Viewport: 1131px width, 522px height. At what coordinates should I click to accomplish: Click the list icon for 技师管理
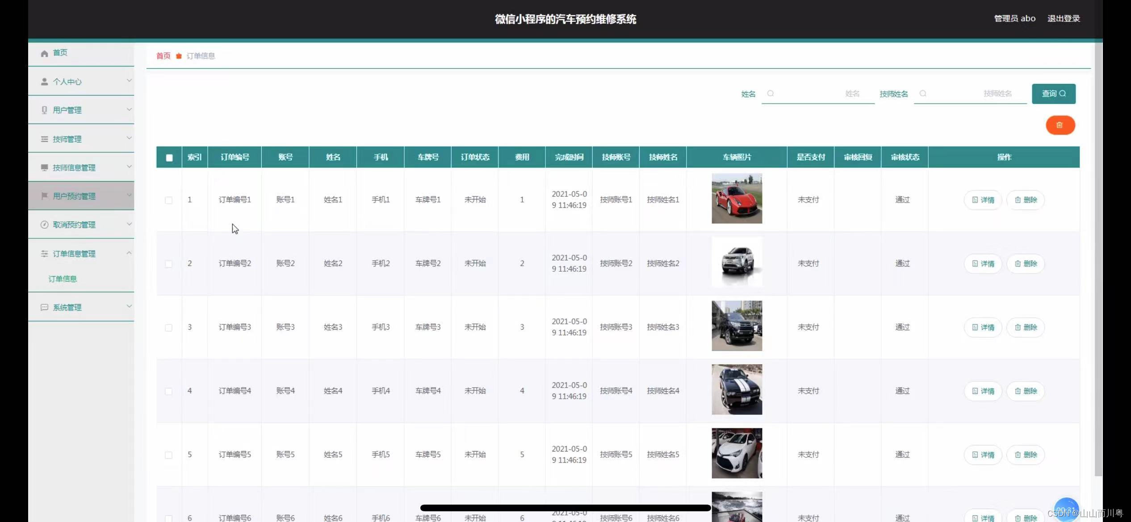pyautogui.click(x=44, y=139)
